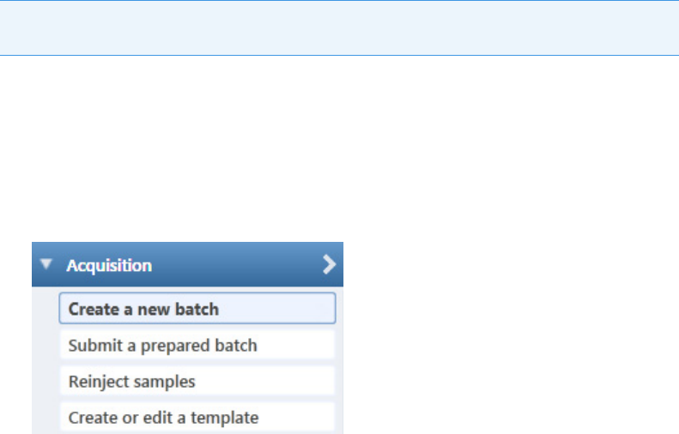Screen dimensions: 679x434
Task: Click the light blue banner bar at top
Action: point(340,27)
